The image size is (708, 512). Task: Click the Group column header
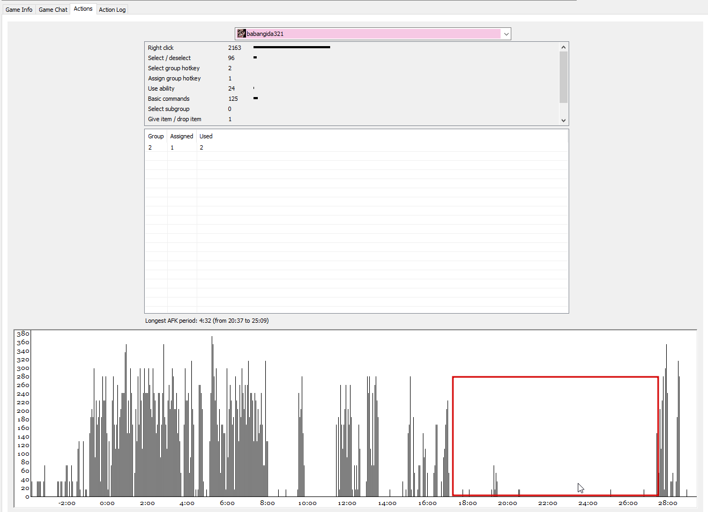156,136
